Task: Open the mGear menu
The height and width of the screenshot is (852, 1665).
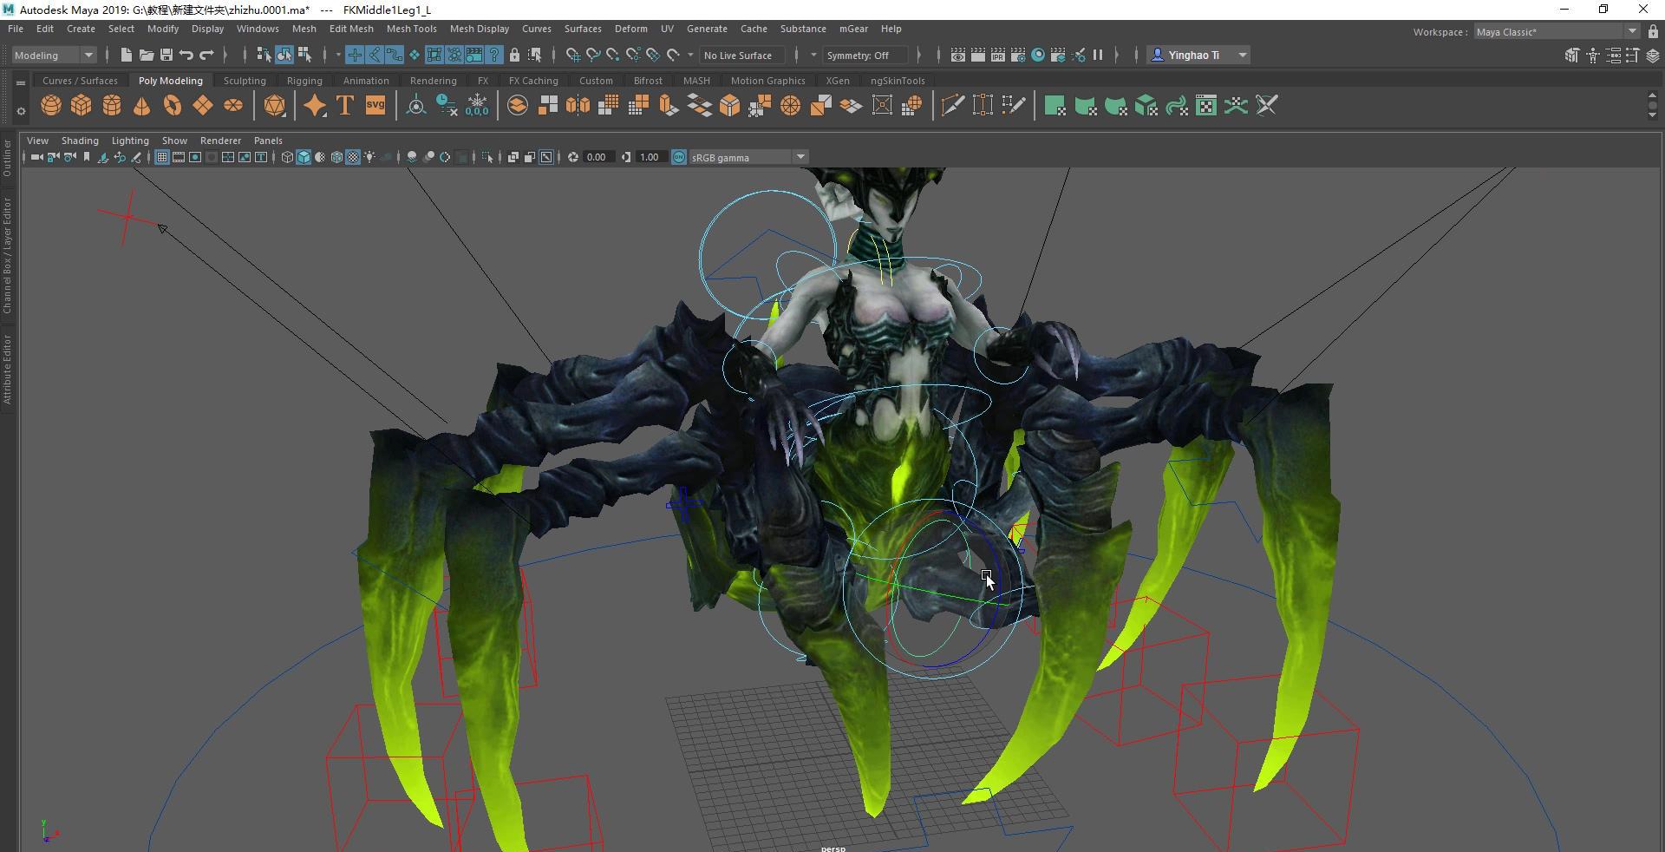Action: click(x=853, y=29)
